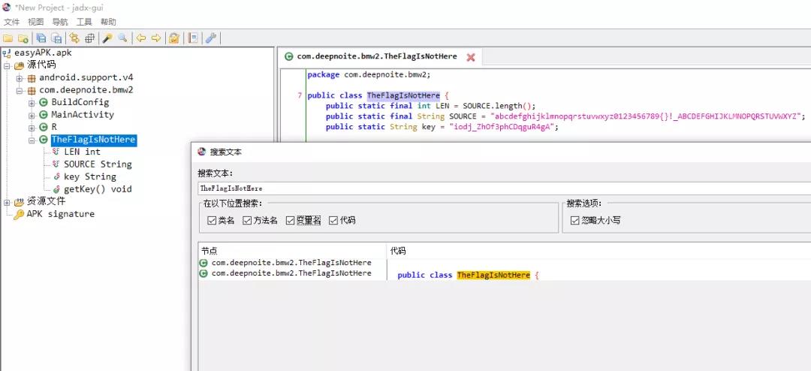Click the class icon beside BuildConfig
The height and width of the screenshot is (371, 811).
(44, 102)
